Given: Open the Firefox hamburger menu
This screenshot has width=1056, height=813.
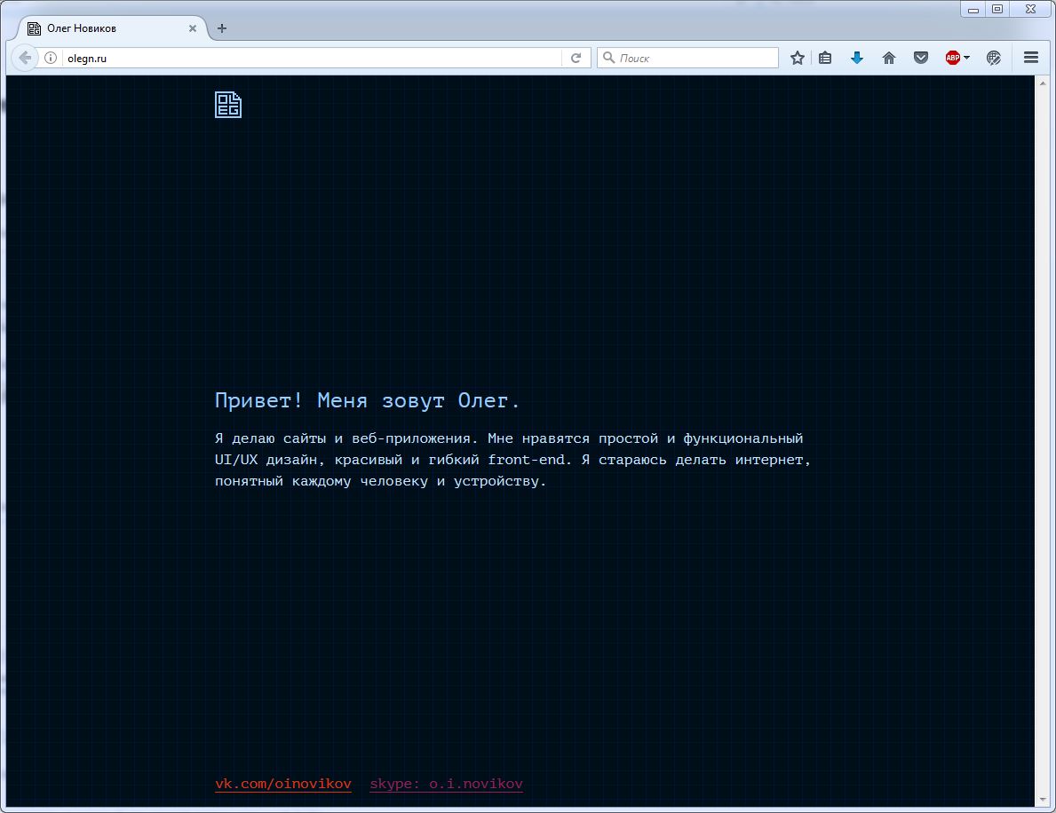Looking at the screenshot, I should [1031, 58].
